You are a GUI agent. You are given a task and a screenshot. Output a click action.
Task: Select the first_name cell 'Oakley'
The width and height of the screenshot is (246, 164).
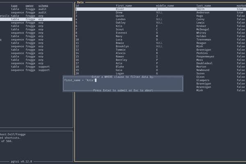[x=121, y=23]
